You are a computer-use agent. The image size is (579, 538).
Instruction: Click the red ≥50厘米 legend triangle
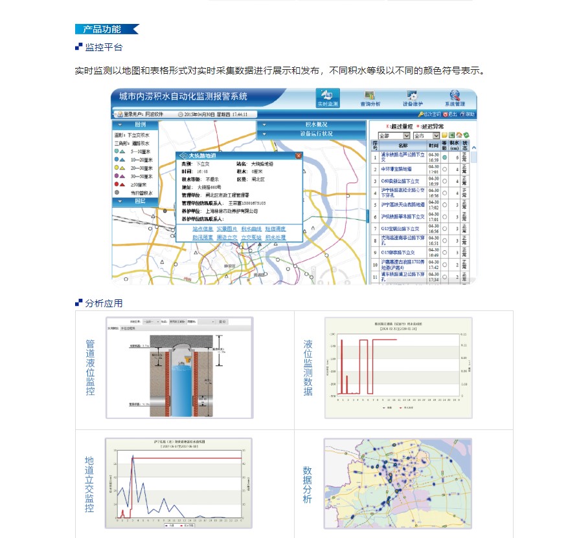(x=122, y=184)
